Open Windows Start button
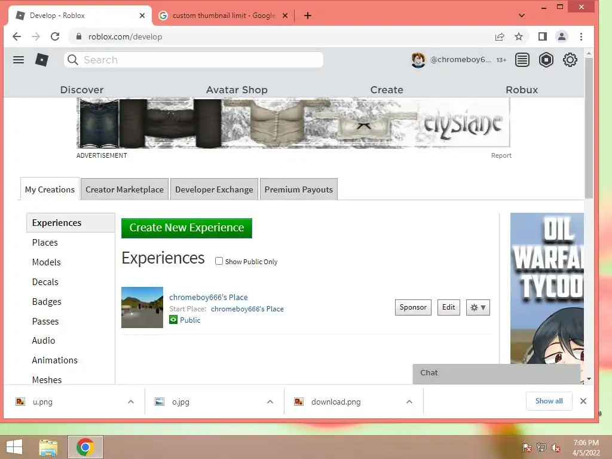This screenshot has height=459, width=612. 14,447
